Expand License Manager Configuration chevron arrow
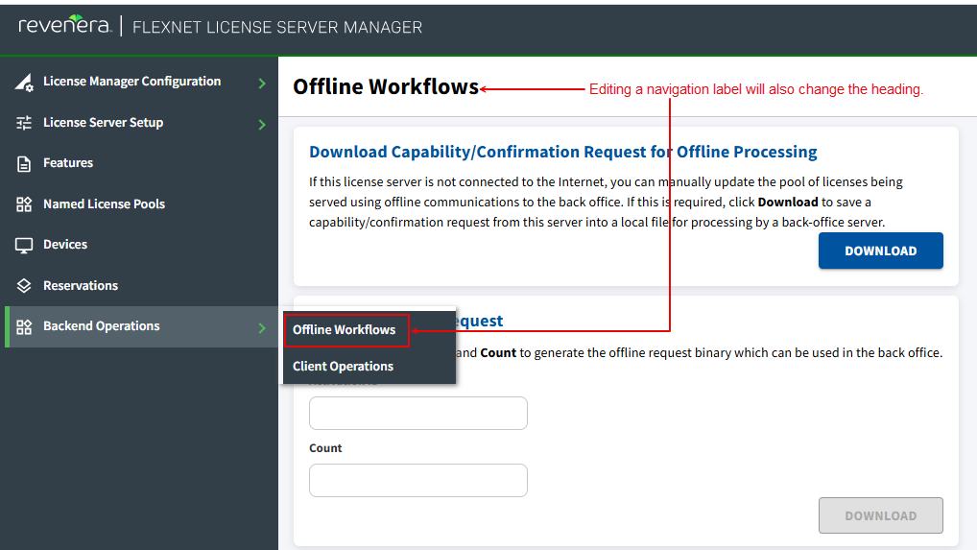 click(262, 84)
